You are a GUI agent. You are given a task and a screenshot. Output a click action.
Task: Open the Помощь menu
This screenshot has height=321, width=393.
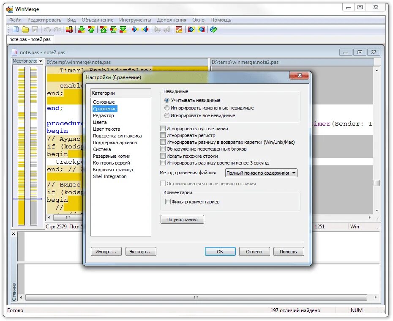point(221,20)
